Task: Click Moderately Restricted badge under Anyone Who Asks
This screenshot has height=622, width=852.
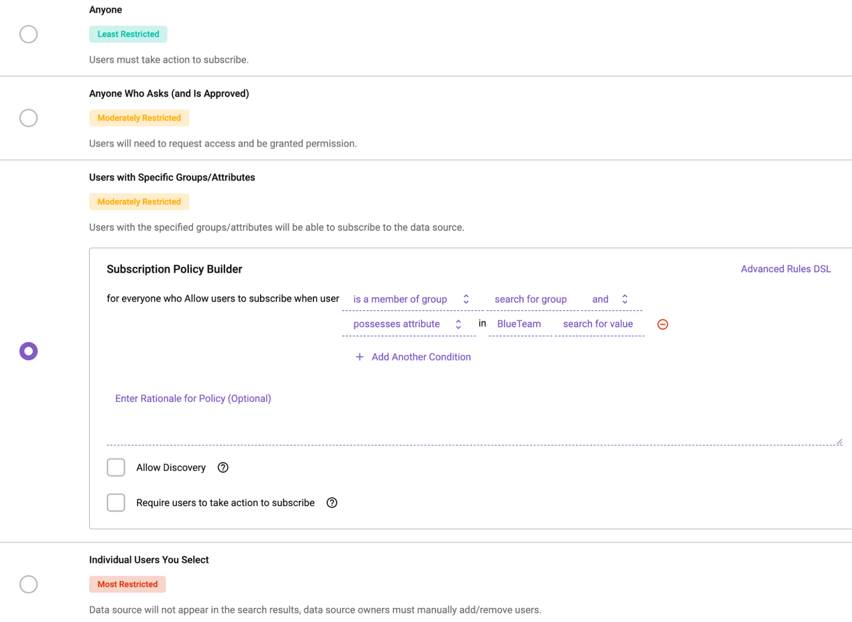Action: [139, 118]
